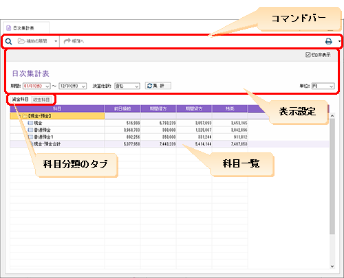The image size is (344, 278).
Task: Click the 日次集計表 document tab icon
Action: [8, 28]
